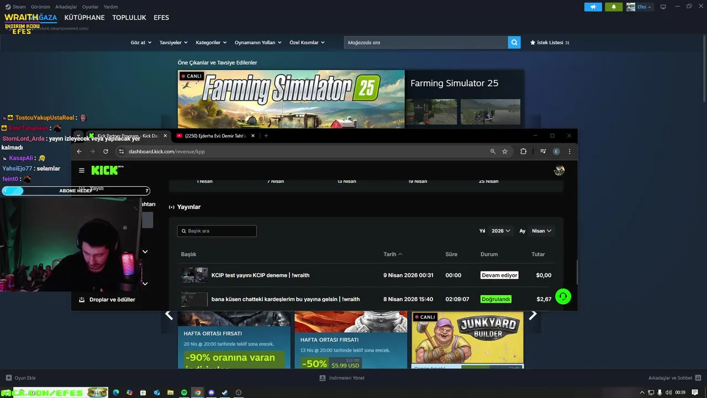Click the Mağazada ara search field
This screenshot has height=398, width=707.
[426, 43]
